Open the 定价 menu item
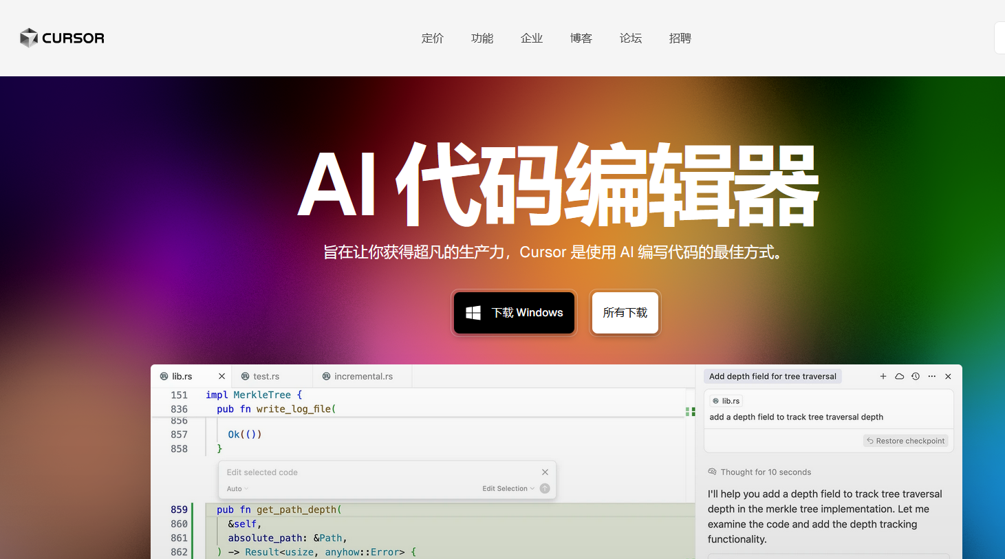The image size is (1005, 559). click(433, 39)
